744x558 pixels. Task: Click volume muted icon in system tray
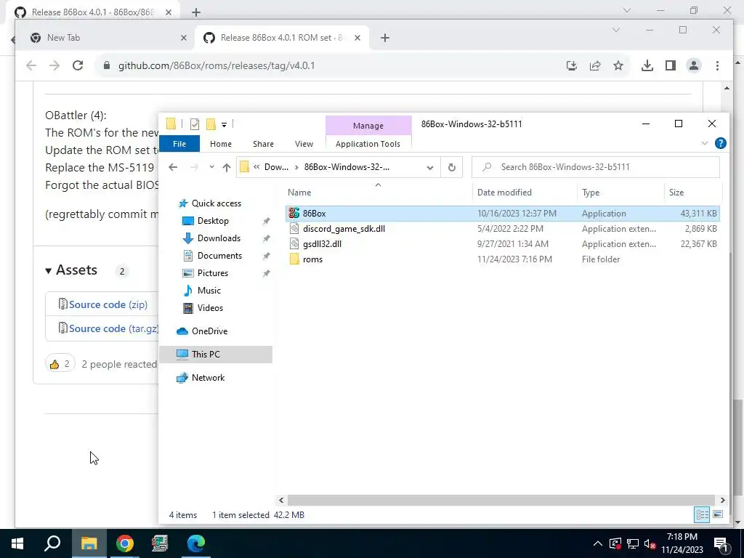[x=650, y=543]
